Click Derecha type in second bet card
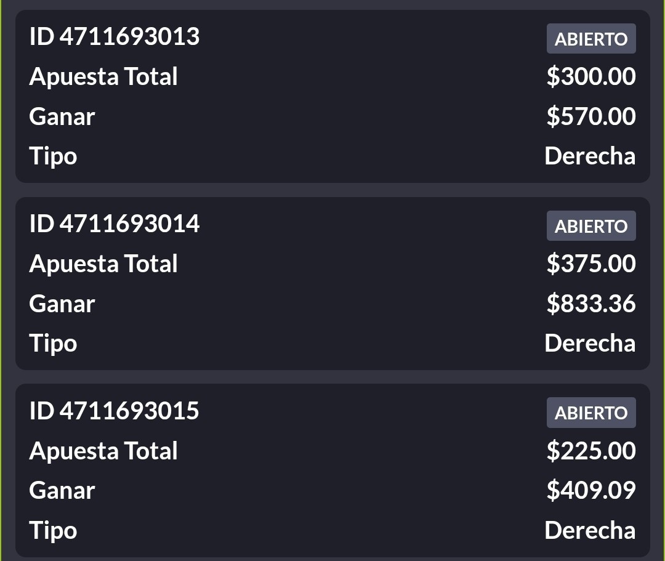The height and width of the screenshot is (561, 665). [590, 342]
